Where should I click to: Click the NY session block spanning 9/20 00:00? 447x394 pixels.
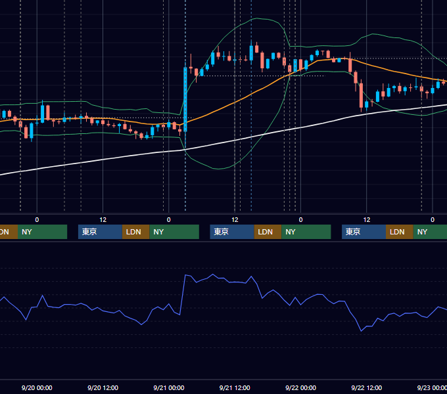(x=42, y=232)
